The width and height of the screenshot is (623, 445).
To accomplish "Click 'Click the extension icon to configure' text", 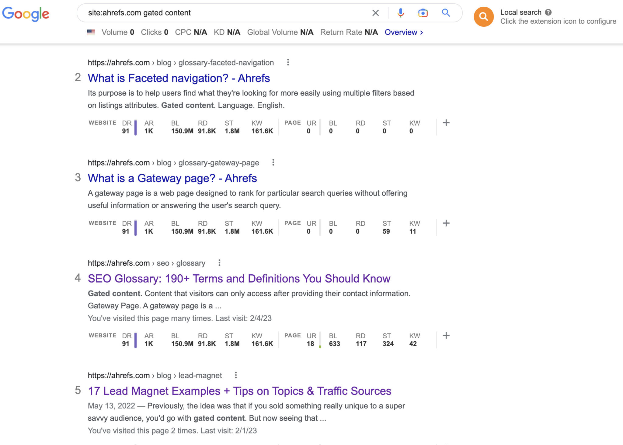I will [558, 21].
